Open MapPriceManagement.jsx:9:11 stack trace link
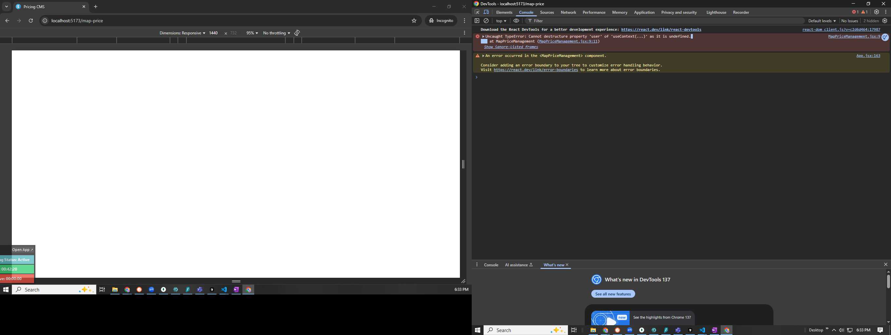 click(x=568, y=42)
